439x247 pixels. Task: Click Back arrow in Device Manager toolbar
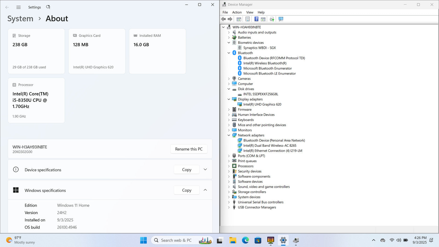[223, 19]
